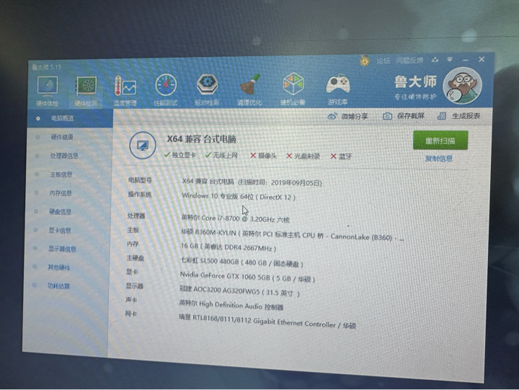Click the 网卡 row label
This screenshot has width=519, height=390.
tap(131, 313)
